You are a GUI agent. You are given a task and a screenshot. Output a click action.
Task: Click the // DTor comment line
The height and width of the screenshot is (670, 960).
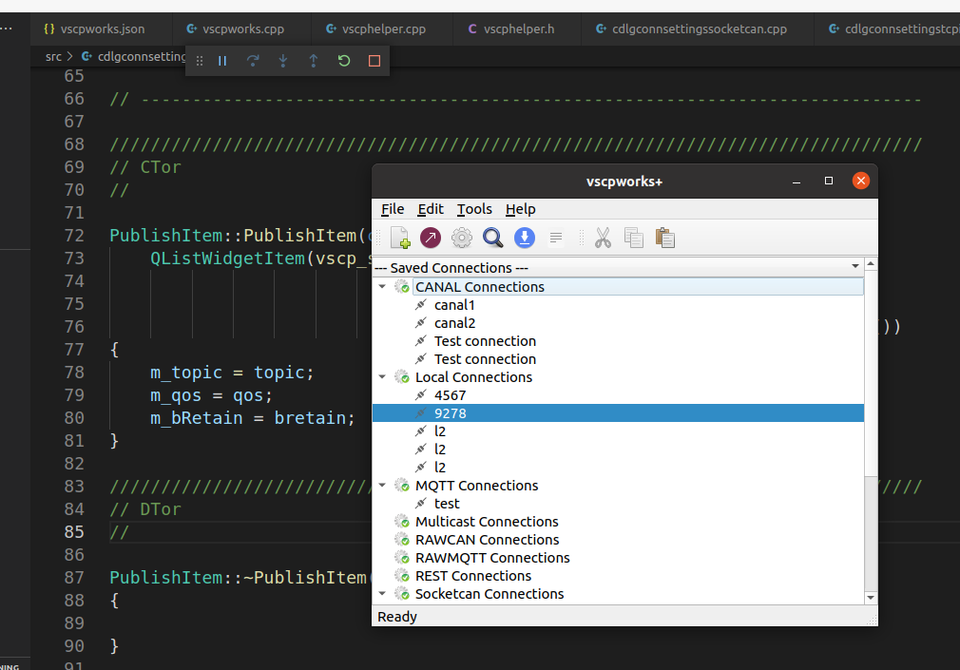coord(145,509)
